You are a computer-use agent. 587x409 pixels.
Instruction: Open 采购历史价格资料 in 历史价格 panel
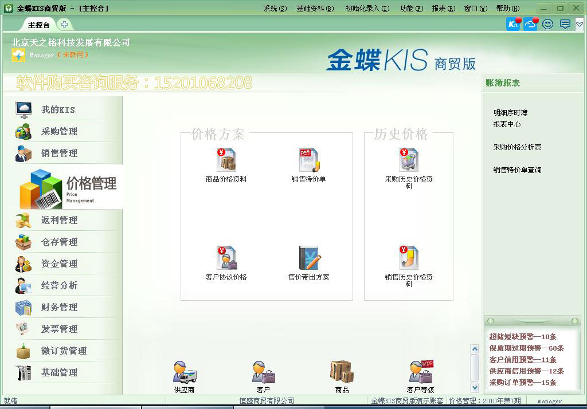coord(408,160)
